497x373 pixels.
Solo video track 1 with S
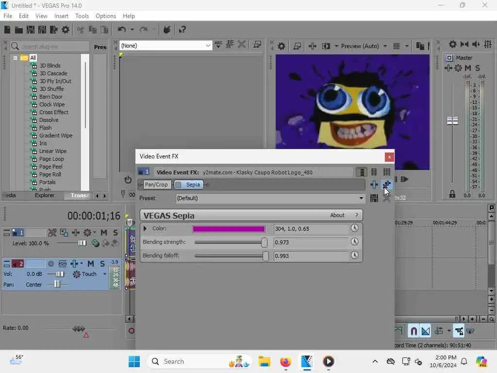tap(116, 233)
